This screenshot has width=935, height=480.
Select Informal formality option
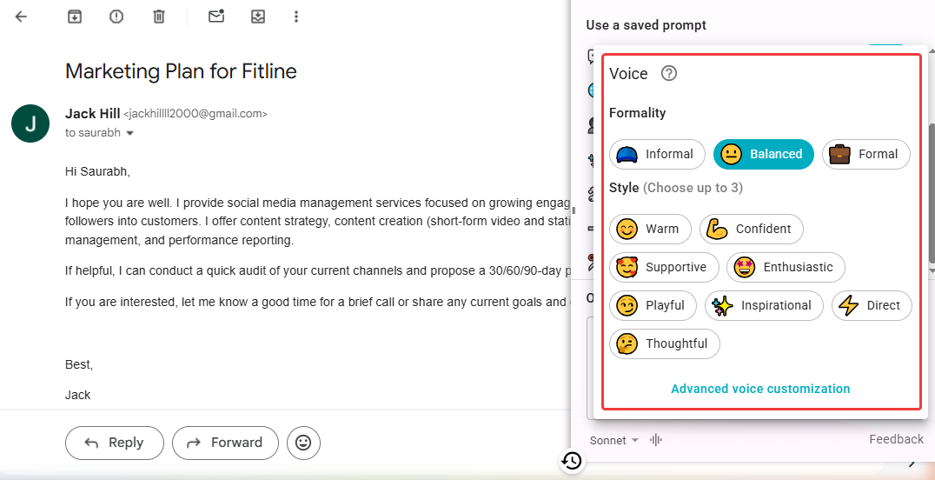[655, 155]
